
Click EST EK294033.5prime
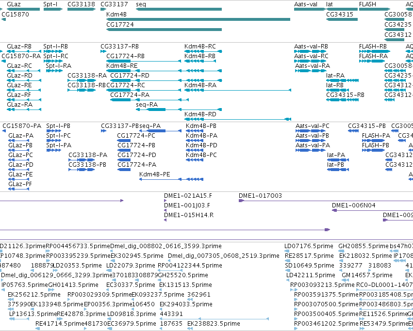click(x=162, y=309)
